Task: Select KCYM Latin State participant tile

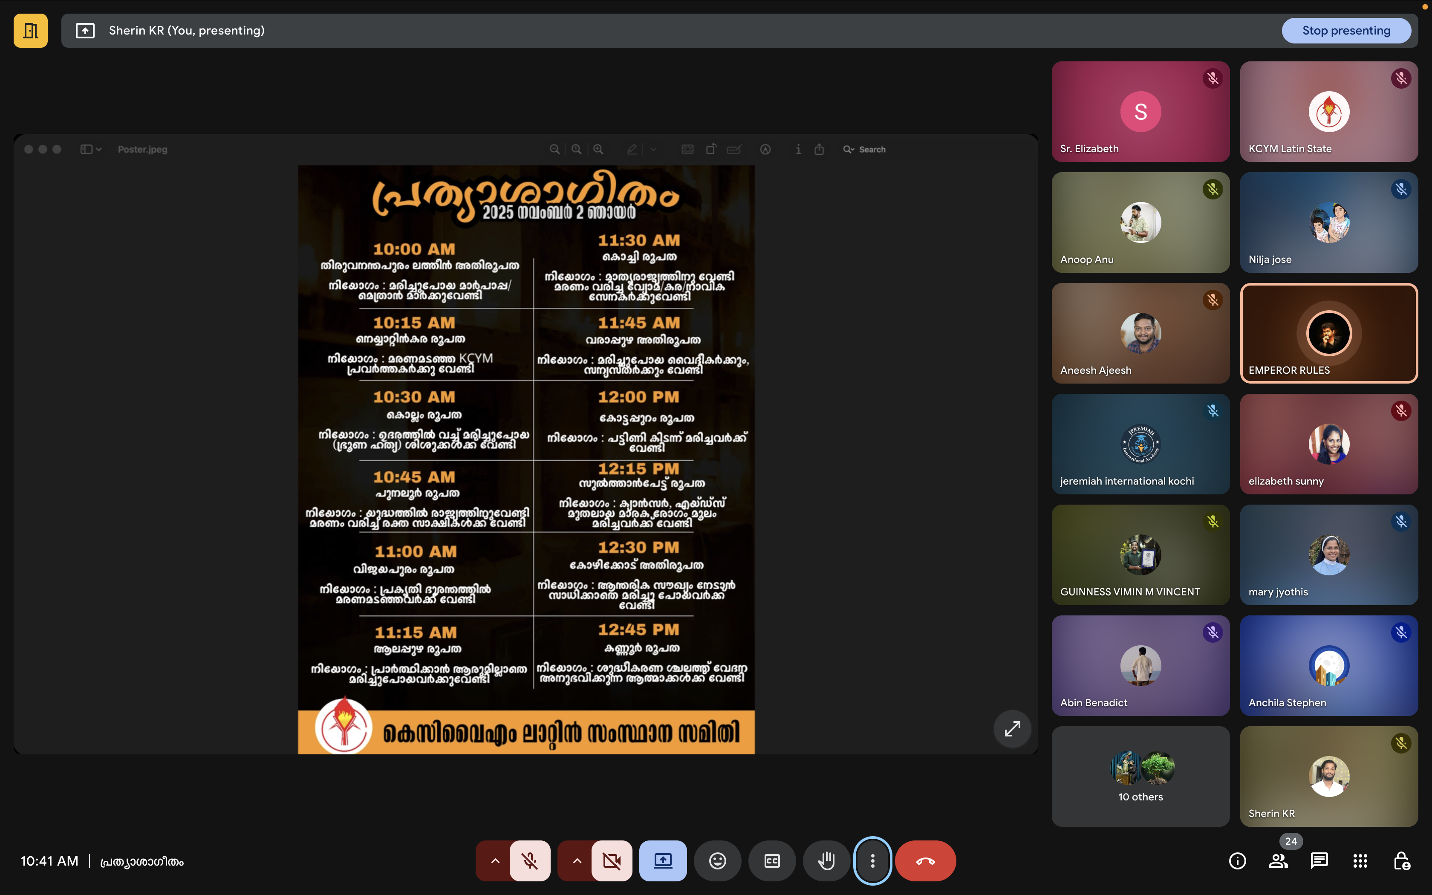Action: (1328, 111)
